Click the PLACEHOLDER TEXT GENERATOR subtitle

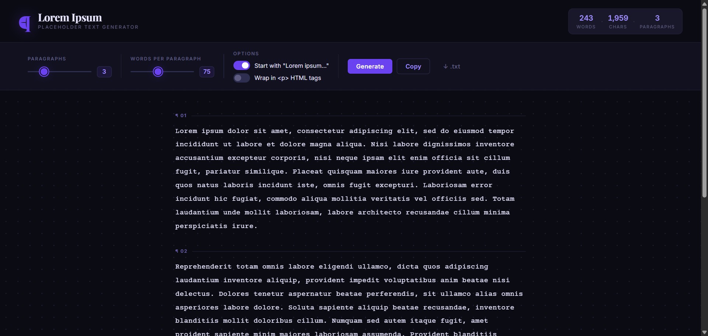click(x=88, y=27)
